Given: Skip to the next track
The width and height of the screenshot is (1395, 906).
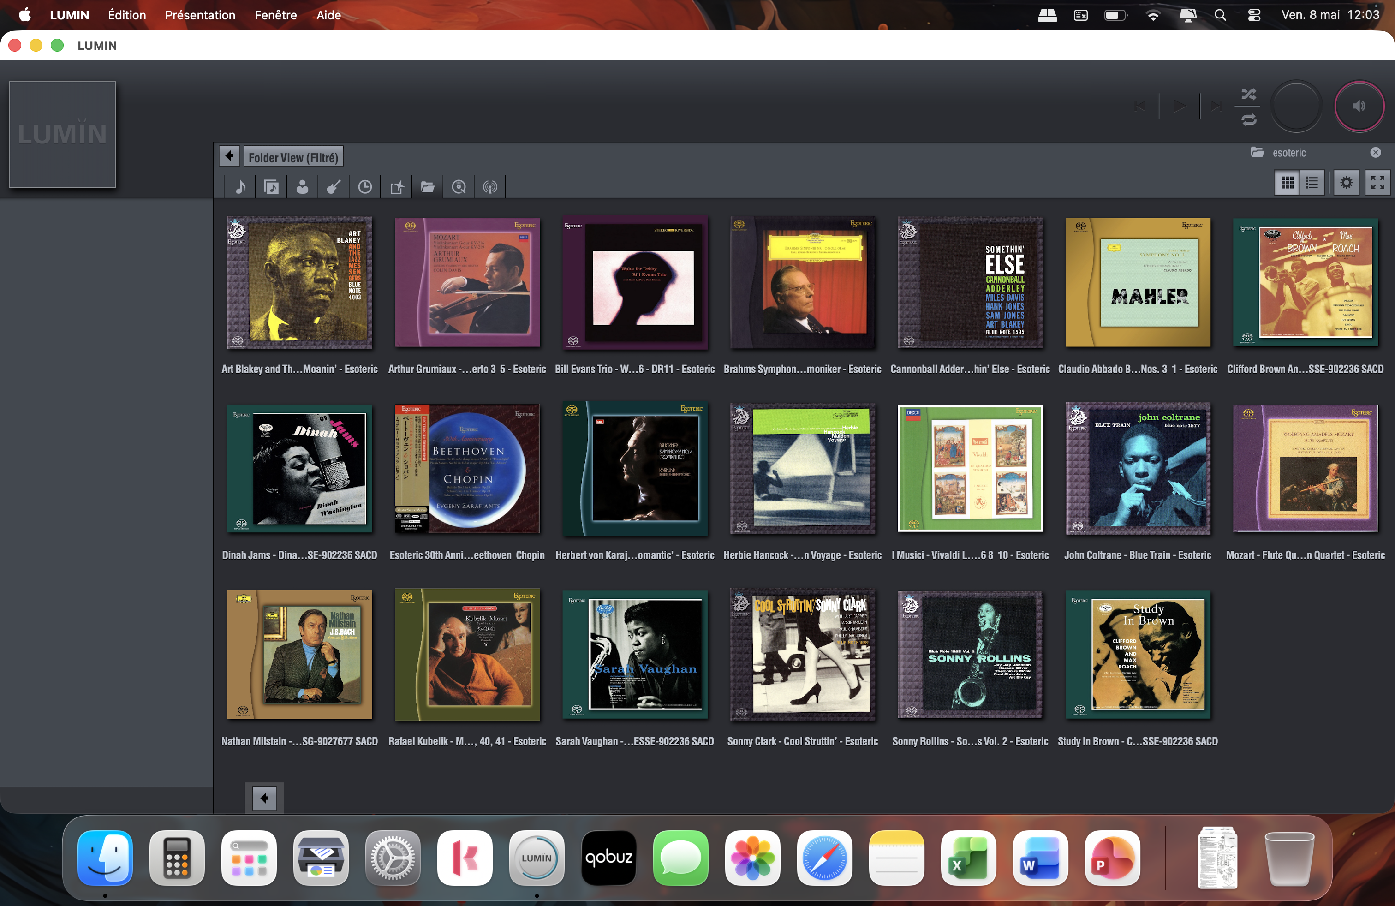Looking at the screenshot, I should pos(1217,106).
